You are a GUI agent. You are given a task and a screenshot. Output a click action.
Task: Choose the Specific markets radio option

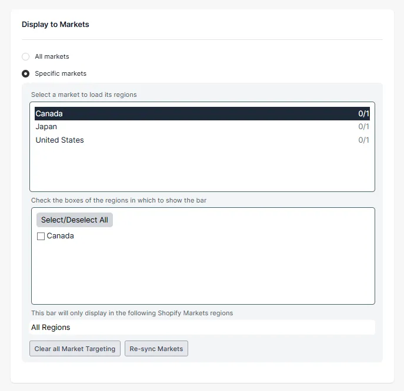pos(25,73)
